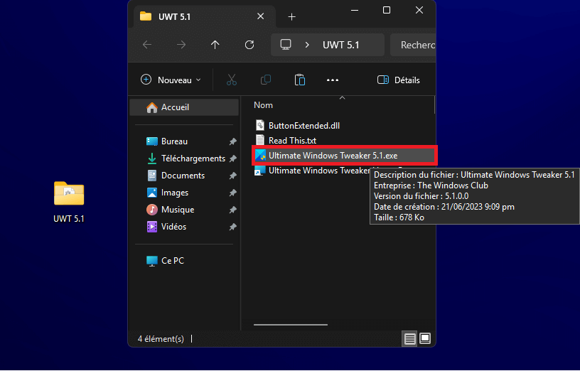Toggle the Détails pane button

(398, 80)
